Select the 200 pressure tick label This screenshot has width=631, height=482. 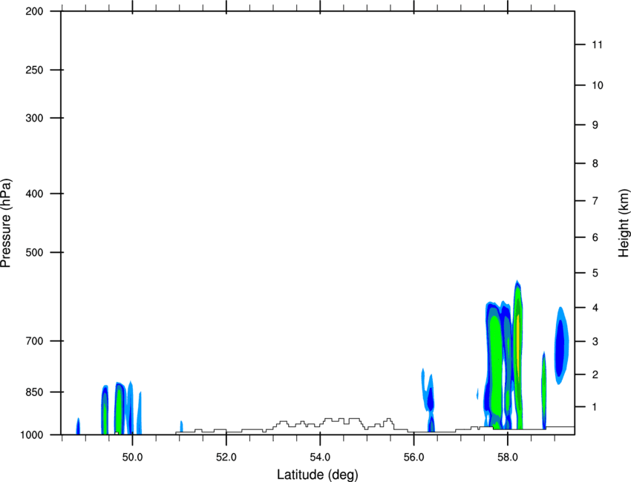click(x=34, y=12)
